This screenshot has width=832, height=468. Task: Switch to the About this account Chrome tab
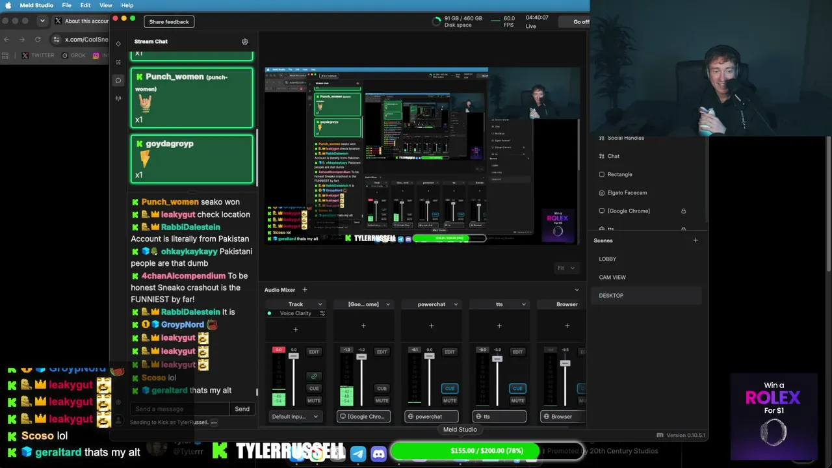coord(81,21)
